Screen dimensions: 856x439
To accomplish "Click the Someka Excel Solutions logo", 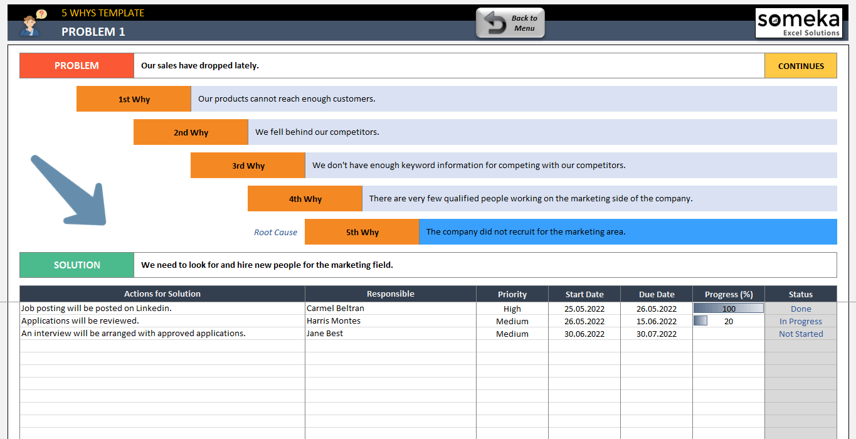I will pos(798,23).
